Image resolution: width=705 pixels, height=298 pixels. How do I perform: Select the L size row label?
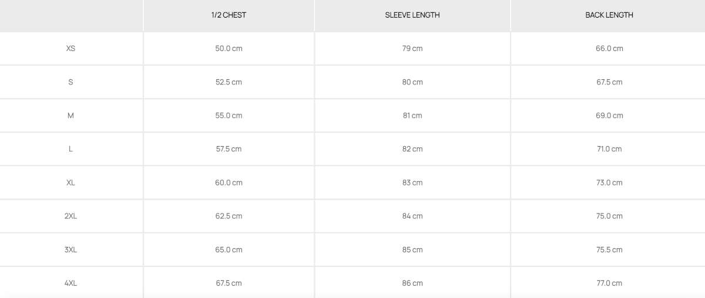pyautogui.click(x=70, y=149)
